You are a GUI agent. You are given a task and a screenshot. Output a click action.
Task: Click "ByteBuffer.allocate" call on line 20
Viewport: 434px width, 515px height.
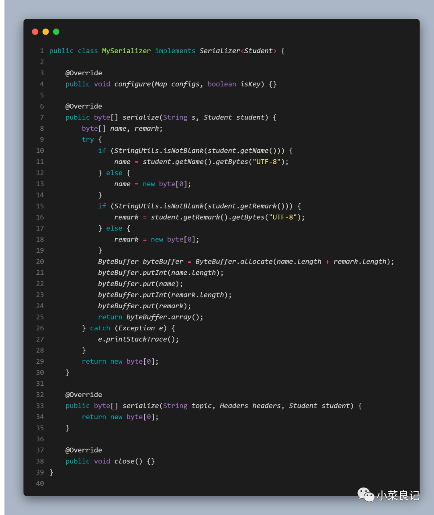click(x=234, y=262)
